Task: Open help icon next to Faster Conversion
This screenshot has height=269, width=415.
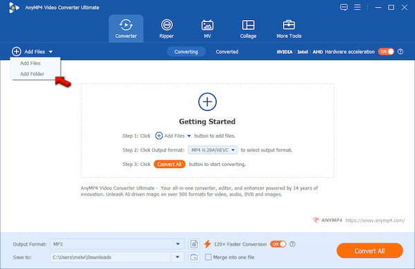Action: pos(292,244)
